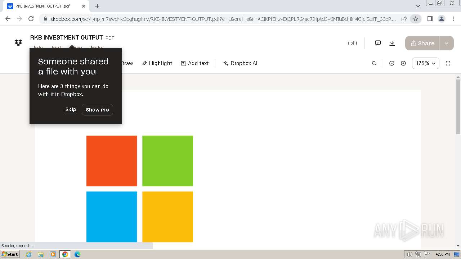Download the PDF file
The height and width of the screenshot is (259, 461).
[x=392, y=43]
